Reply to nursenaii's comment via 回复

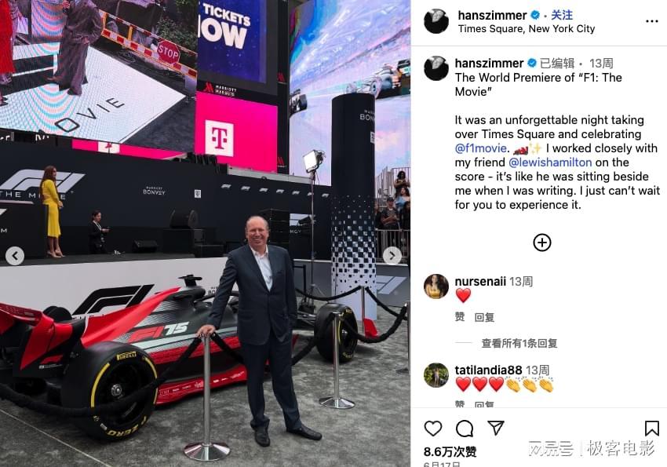[x=484, y=317]
